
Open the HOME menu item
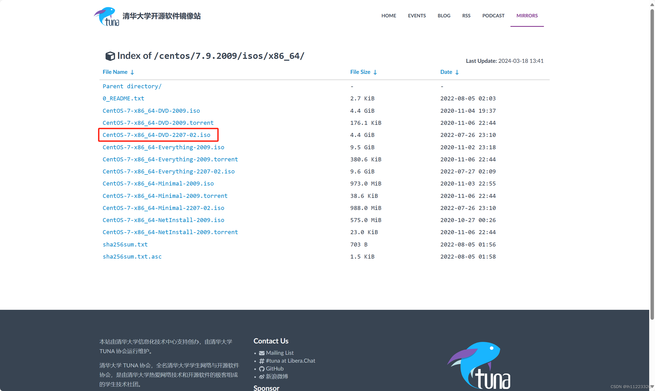click(389, 16)
